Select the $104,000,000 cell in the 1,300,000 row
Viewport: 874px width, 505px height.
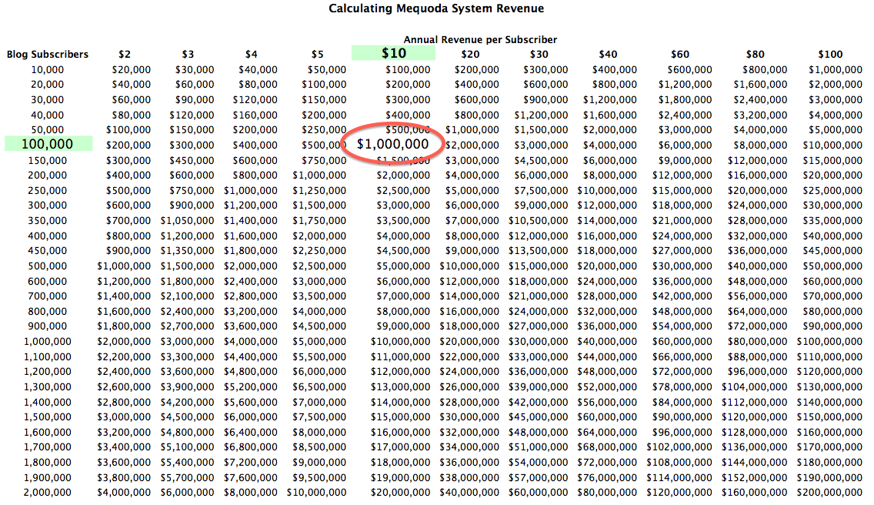point(754,386)
